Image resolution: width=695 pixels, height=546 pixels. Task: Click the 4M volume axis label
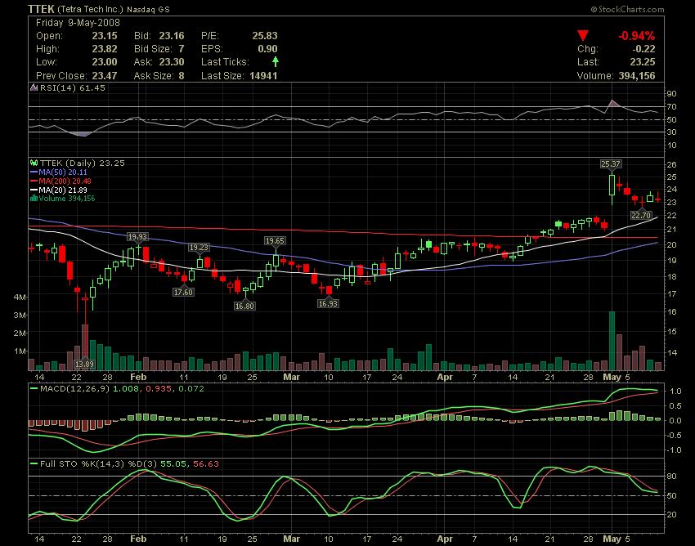(x=20, y=297)
